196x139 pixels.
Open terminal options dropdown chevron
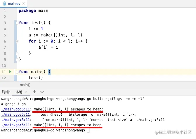click(x=42, y=92)
